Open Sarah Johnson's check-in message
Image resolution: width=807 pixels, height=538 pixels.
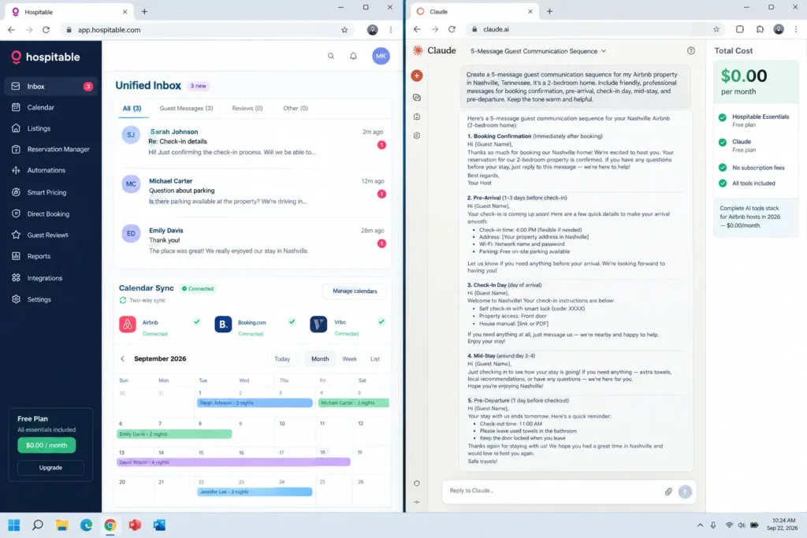tap(253, 142)
